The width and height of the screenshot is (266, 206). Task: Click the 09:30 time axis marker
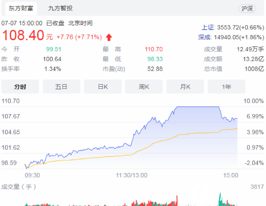[x=32, y=175]
